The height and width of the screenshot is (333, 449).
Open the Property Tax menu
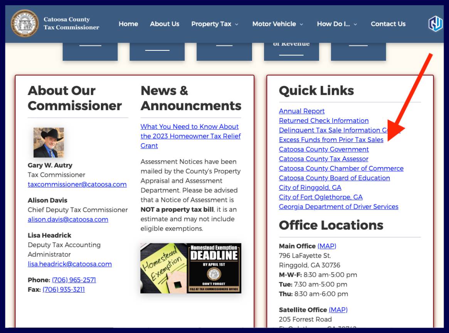(x=215, y=24)
